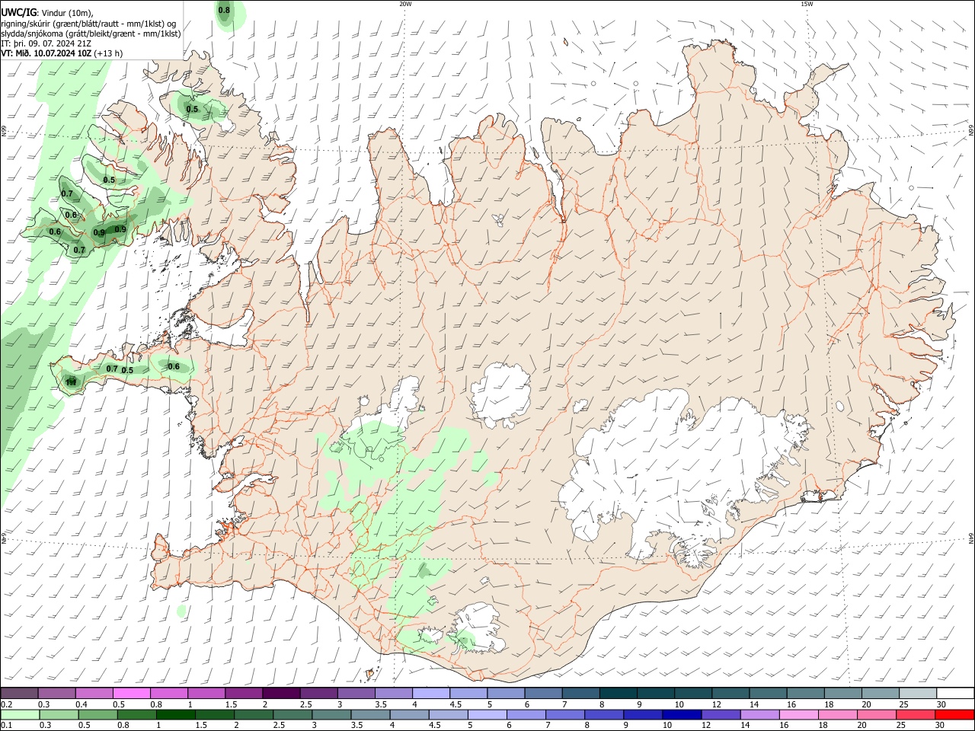Select the dark teal swatch labeled 8 on the upper scale

[x=619, y=693]
